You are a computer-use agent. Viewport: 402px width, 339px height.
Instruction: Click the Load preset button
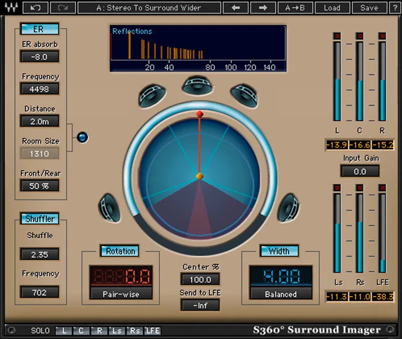(332, 8)
